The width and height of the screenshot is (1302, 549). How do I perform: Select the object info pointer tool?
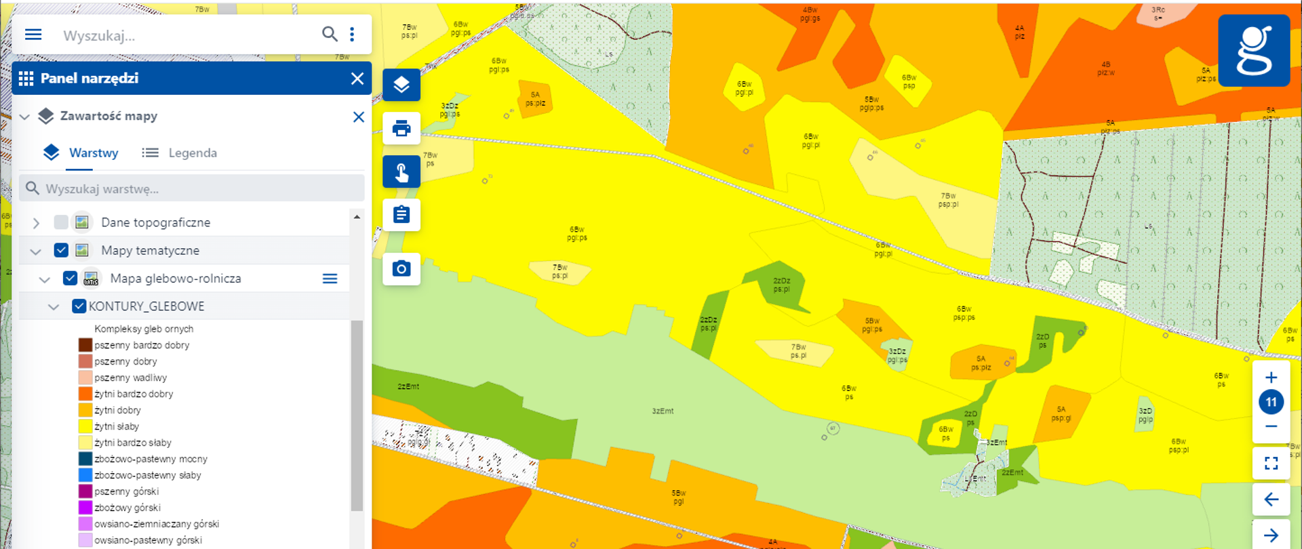[x=401, y=171]
